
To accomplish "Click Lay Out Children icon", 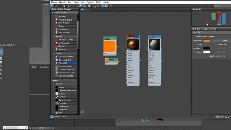I will pyautogui.click(x=98, y=6).
